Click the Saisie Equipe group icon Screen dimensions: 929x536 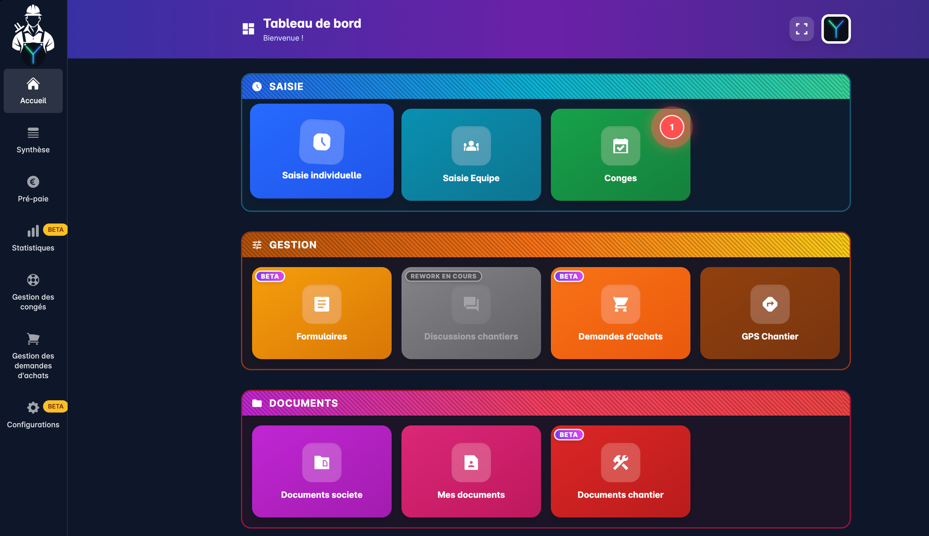[471, 146]
